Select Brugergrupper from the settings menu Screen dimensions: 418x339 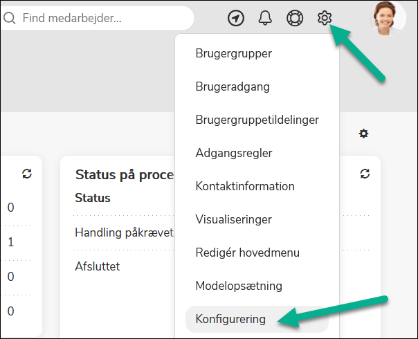coord(233,53)
